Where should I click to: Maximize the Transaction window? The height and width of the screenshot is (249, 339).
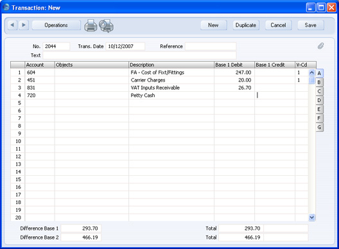tap(321, 8)
